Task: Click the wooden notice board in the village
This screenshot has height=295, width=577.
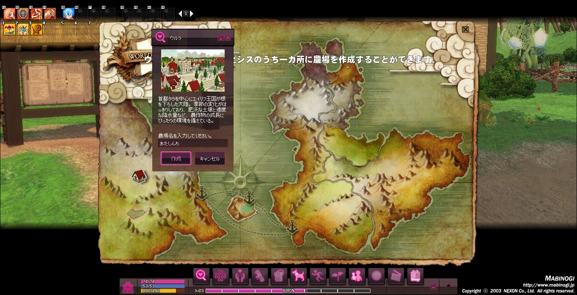Action: click(x=57, y=84)
